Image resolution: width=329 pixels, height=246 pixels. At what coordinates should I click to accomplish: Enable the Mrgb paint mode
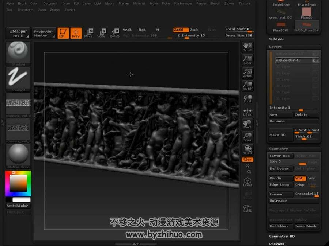pos(127,30)
